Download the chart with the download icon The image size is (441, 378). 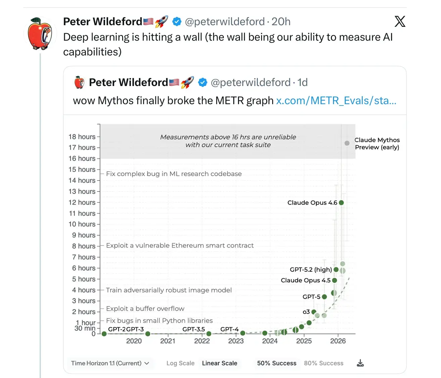click(360, 363)
